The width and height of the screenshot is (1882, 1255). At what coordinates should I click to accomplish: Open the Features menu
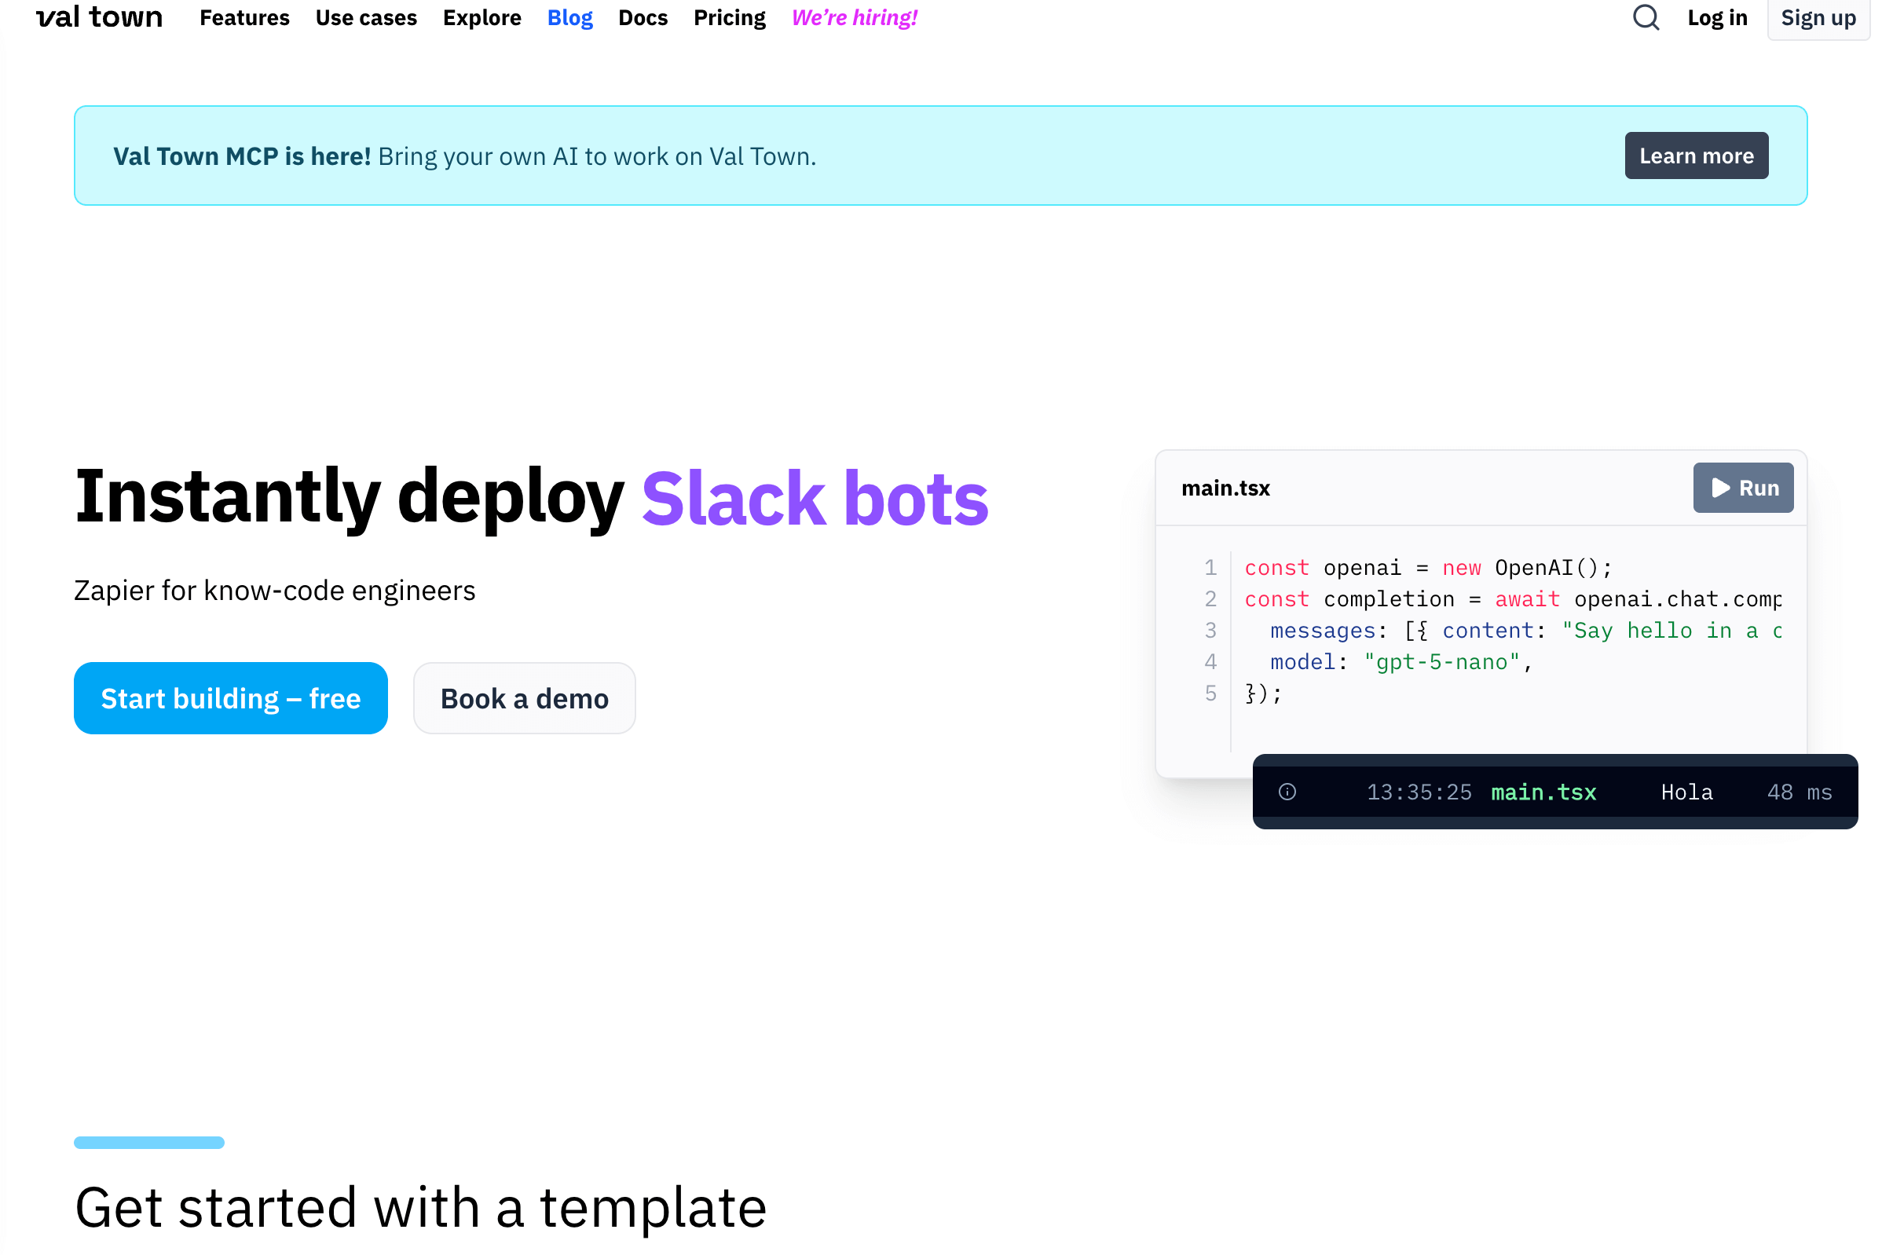244,17
